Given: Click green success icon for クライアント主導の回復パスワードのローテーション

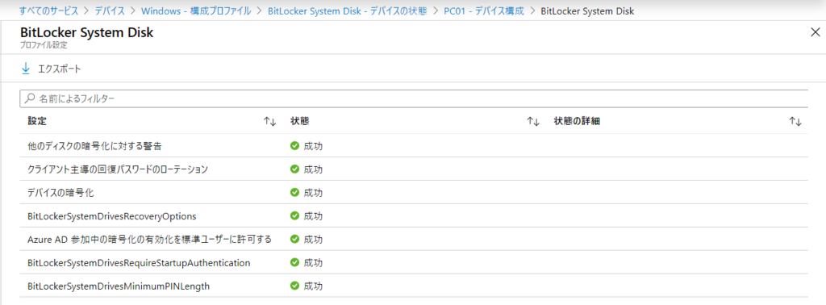Looking at the screenshot, I should click(295, 169).
